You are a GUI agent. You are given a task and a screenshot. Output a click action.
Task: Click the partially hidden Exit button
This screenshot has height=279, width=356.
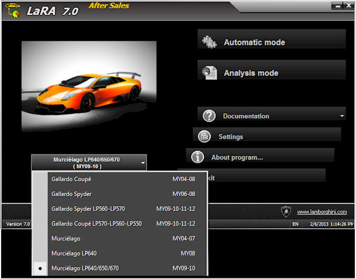(x=266, y=175)
